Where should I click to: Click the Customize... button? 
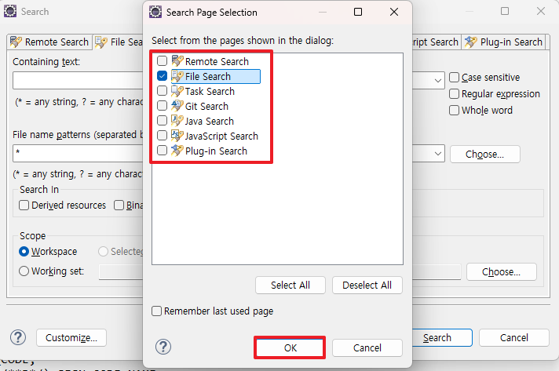[71, 337]
